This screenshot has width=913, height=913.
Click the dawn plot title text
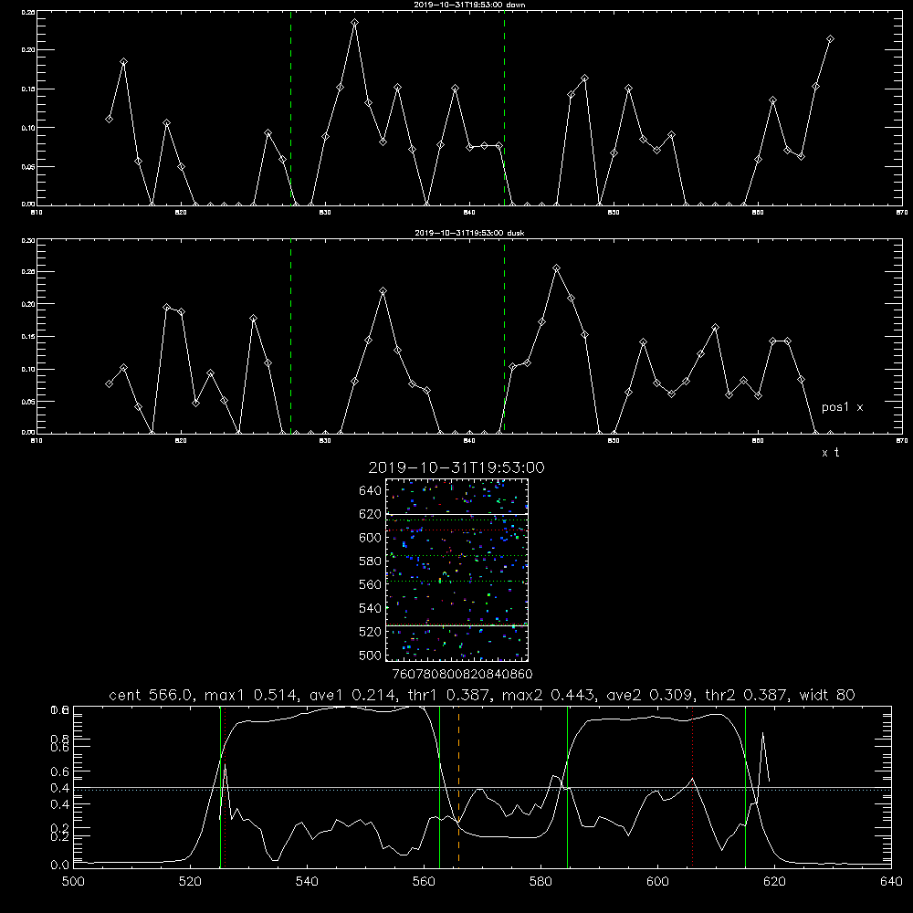point(469,5)
